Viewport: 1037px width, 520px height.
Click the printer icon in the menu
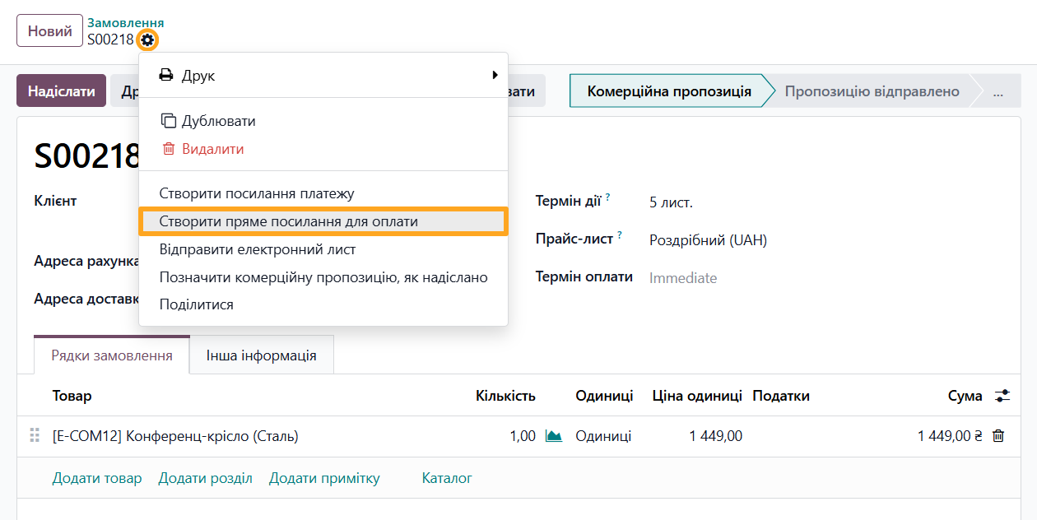point(166,75)
